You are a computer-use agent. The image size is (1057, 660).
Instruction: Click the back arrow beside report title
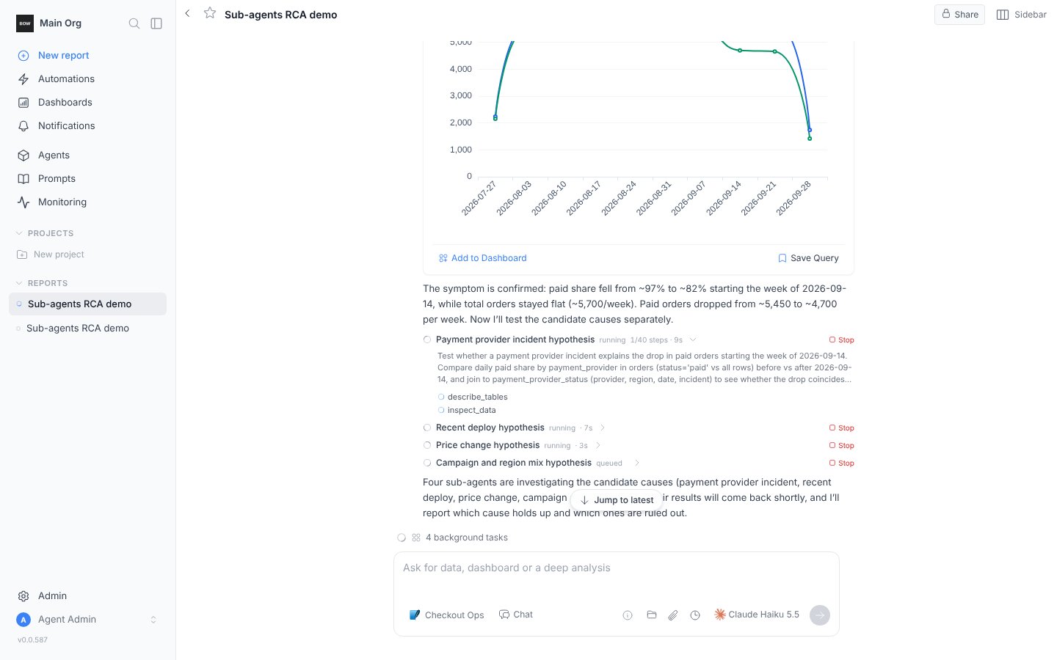188,13
